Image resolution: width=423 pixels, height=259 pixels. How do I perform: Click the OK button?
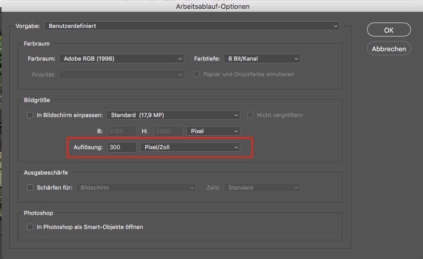pyautogui.click(x=388, y=30)
